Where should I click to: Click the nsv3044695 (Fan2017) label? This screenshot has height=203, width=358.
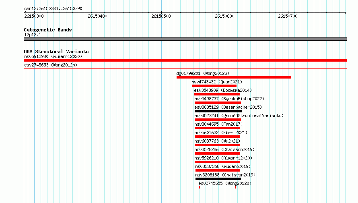click(218, 124)
